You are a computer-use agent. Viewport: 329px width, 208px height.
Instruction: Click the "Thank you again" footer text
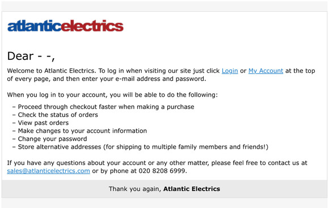(x=135, y=189)
